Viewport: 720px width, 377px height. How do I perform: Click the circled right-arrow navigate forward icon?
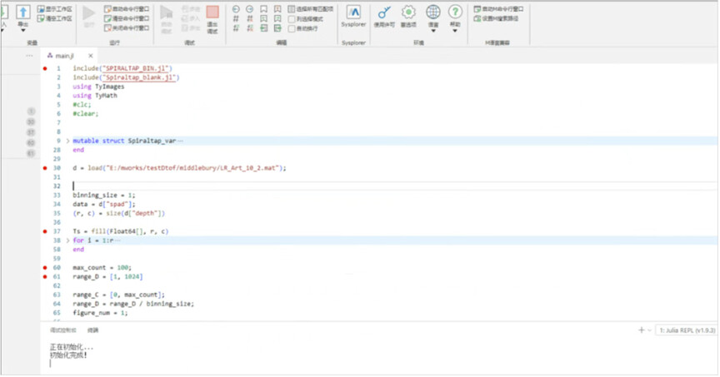tap(250, 9)
